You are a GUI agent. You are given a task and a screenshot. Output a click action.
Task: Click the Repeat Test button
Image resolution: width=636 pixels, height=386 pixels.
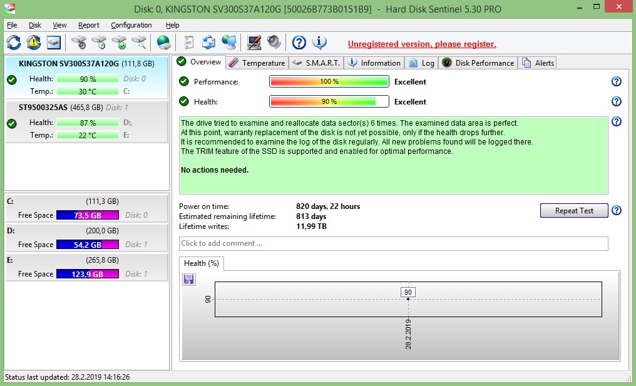click(x=574, y=210)
